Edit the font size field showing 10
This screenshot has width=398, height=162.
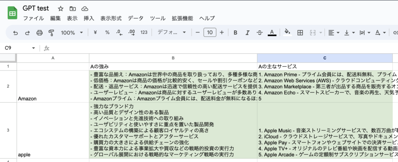(x=210, y=33)
